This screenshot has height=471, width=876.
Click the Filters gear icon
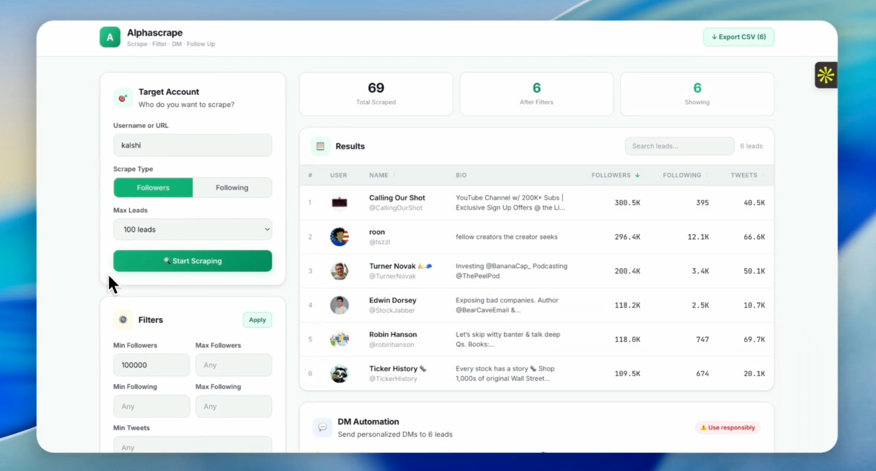(123, 320)
